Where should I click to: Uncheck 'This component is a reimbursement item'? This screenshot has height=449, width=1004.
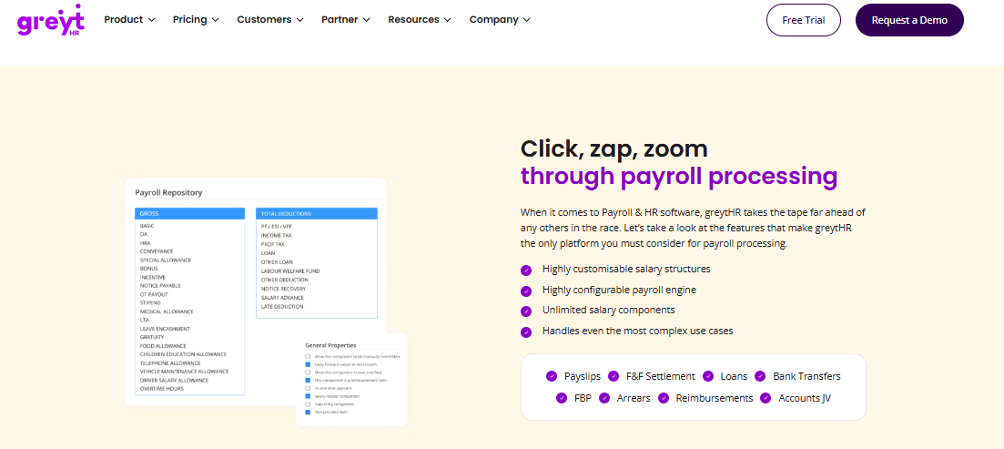coord(308,380)
